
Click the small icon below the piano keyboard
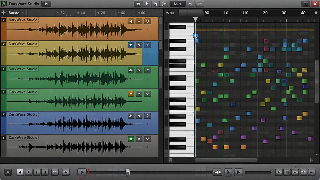click(x=170, y=160)
